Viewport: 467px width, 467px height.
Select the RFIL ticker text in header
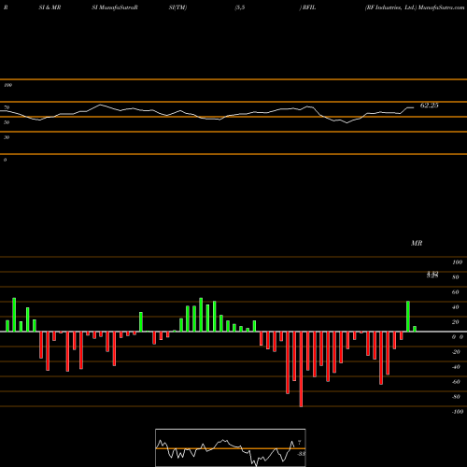pyautogui.click(x=309, y=7)
